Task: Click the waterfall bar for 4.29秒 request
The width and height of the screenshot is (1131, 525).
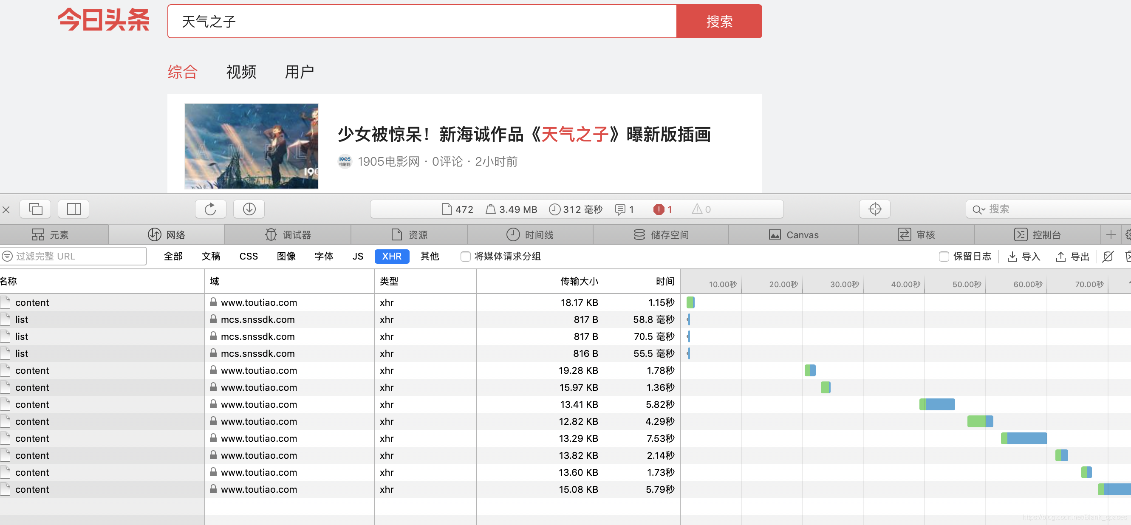Action: click(x=980, y=421)
